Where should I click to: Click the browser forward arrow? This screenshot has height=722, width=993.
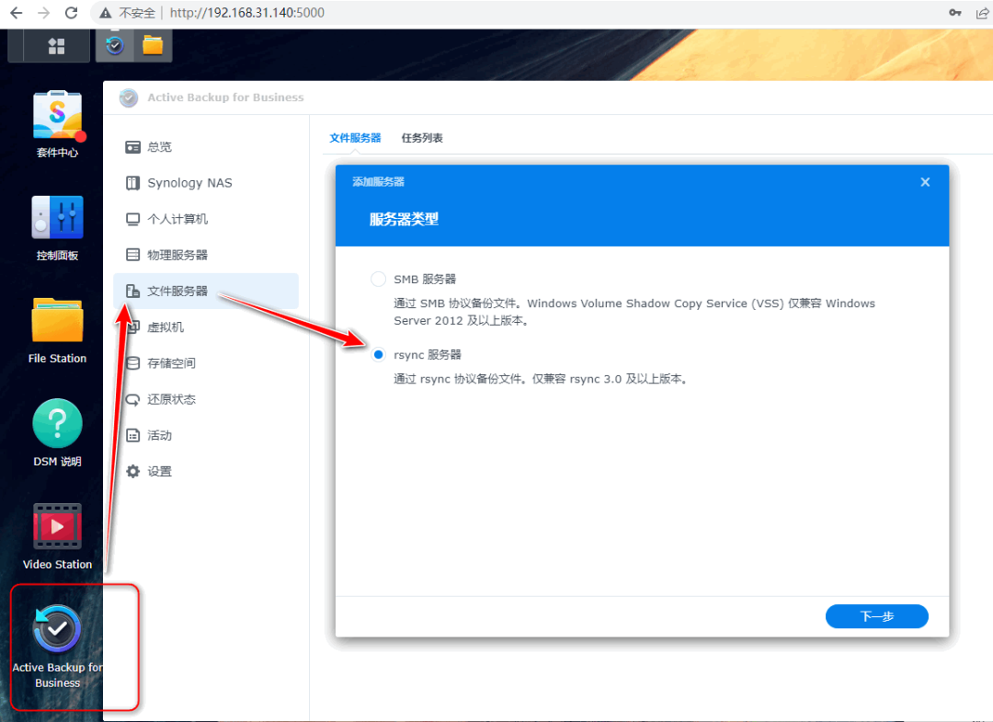pyautogui.click(x=44, y=13)
